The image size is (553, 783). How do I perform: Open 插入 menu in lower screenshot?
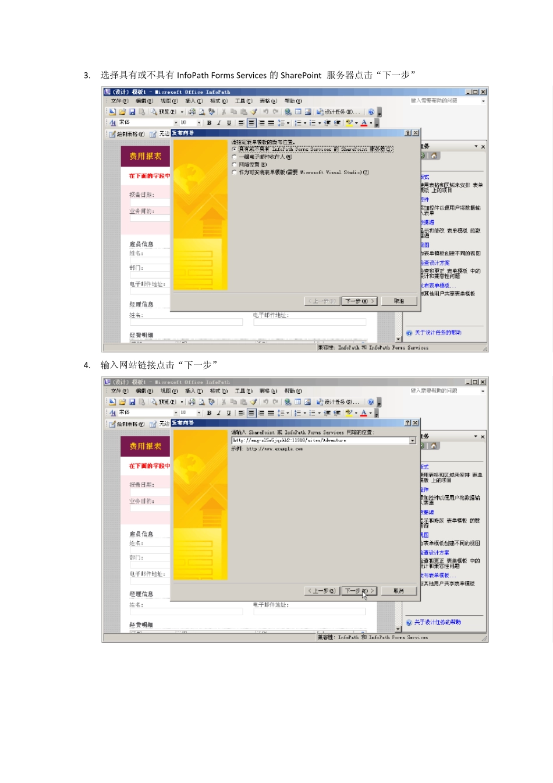[194, 391]
